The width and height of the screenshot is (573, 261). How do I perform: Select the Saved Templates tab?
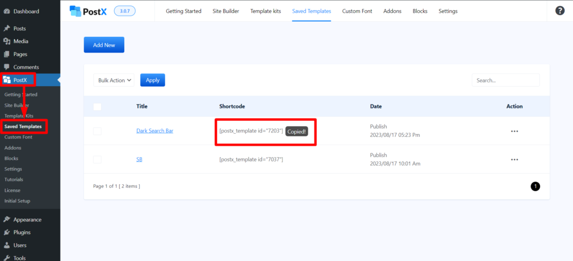coord(311,11)
